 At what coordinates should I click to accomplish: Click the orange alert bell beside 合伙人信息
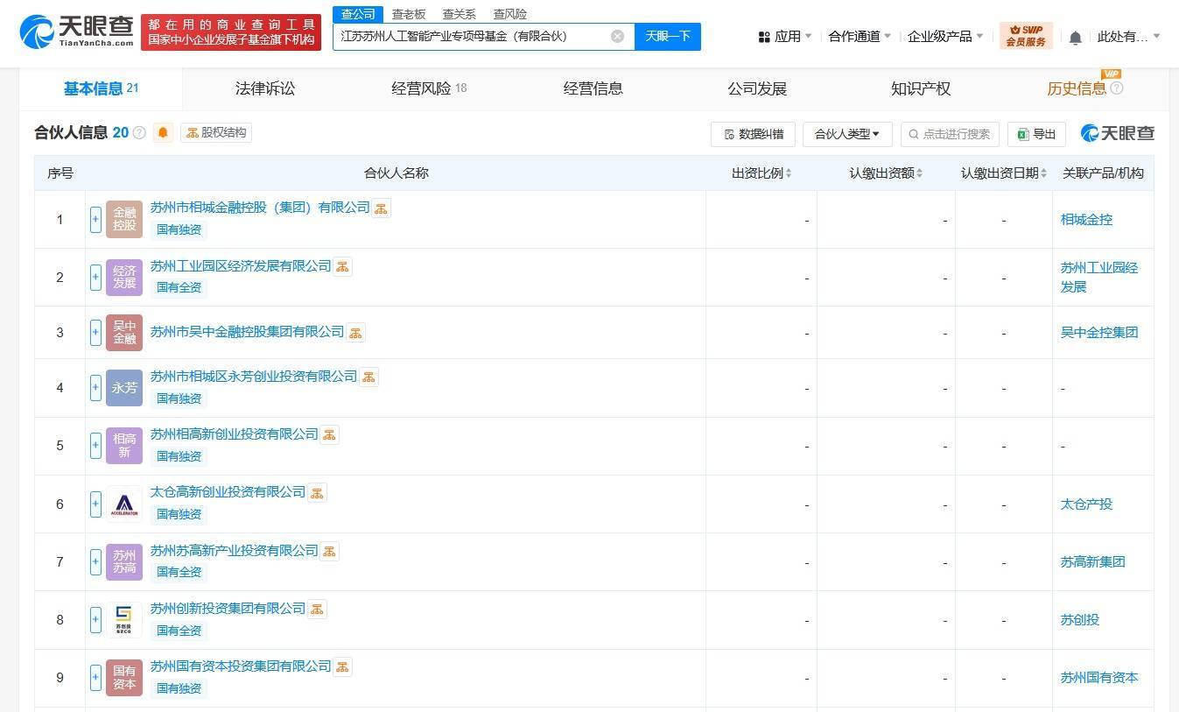[163, 133]
